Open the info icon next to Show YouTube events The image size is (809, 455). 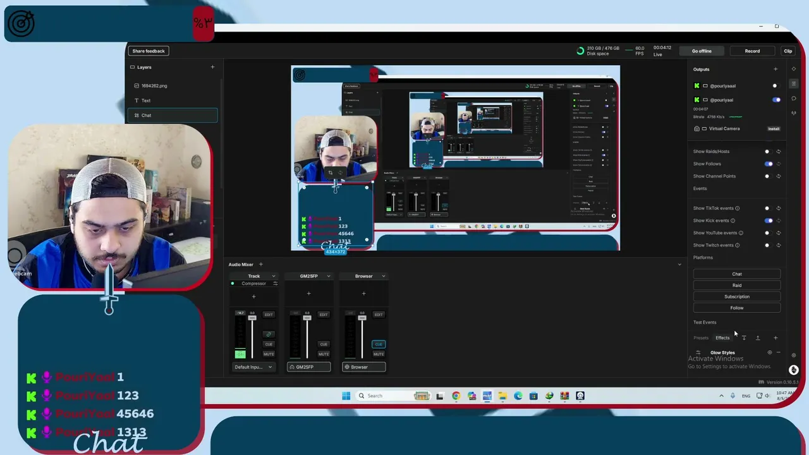[741, 233]
